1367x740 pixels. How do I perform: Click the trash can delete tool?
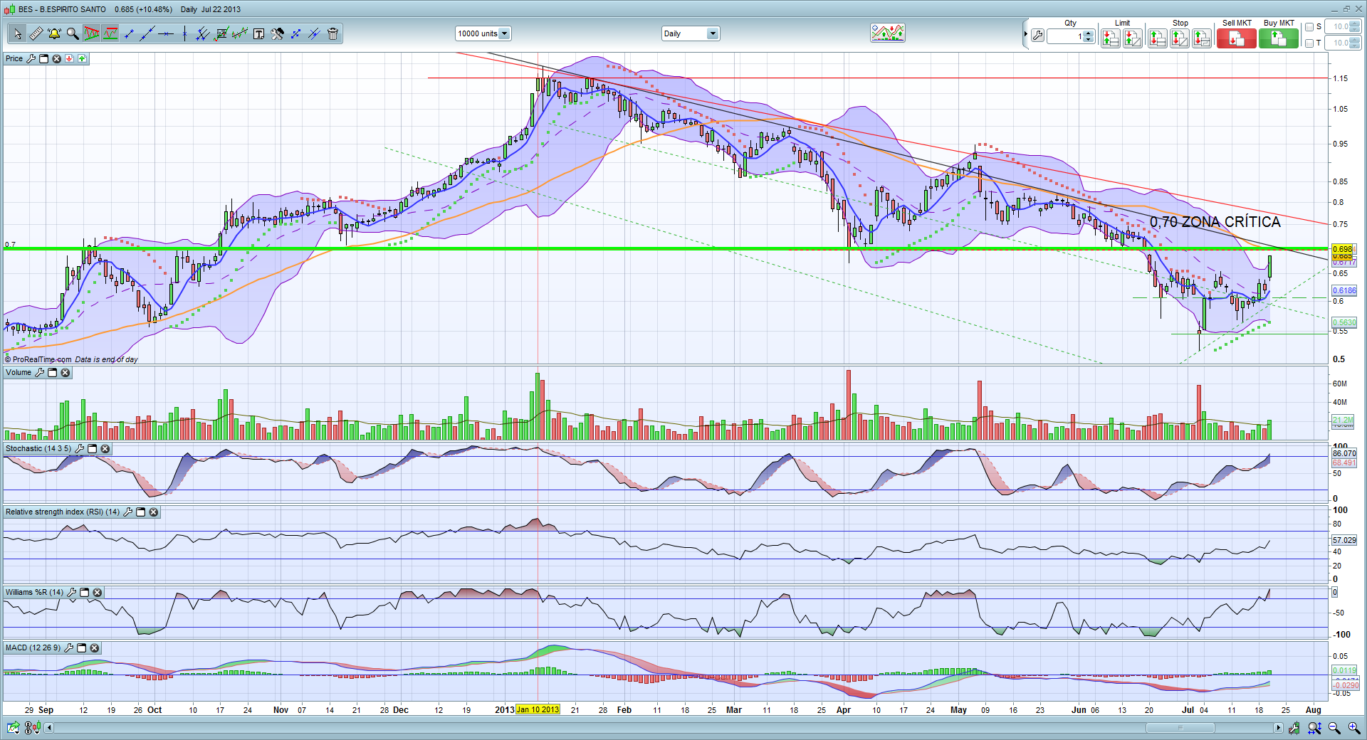coord(332,33)
